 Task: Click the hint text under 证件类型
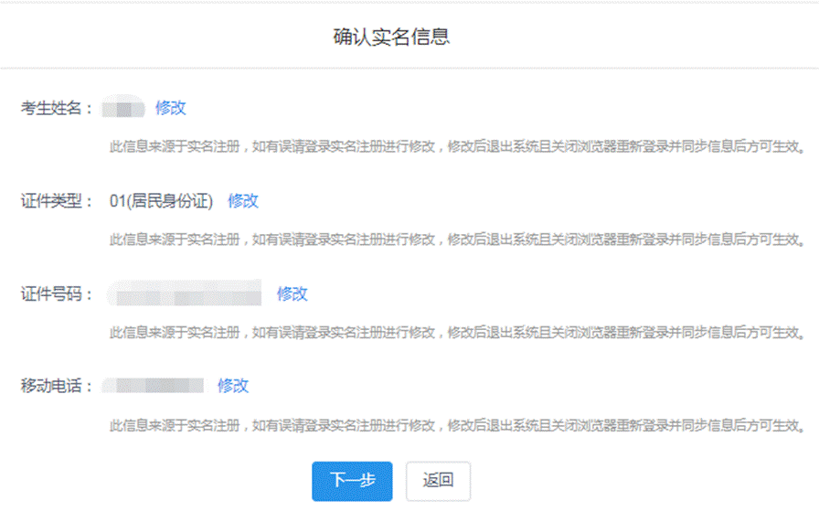(x=457, y=240)
